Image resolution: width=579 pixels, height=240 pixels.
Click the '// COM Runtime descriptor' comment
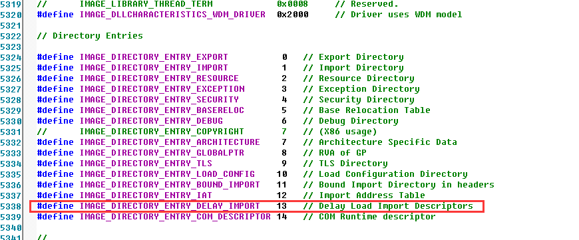[x=369, y=217]
